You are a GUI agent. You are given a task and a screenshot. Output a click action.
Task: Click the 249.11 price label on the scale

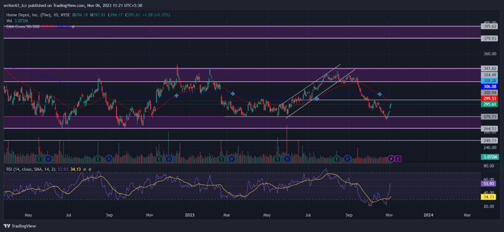coord(489,141)
